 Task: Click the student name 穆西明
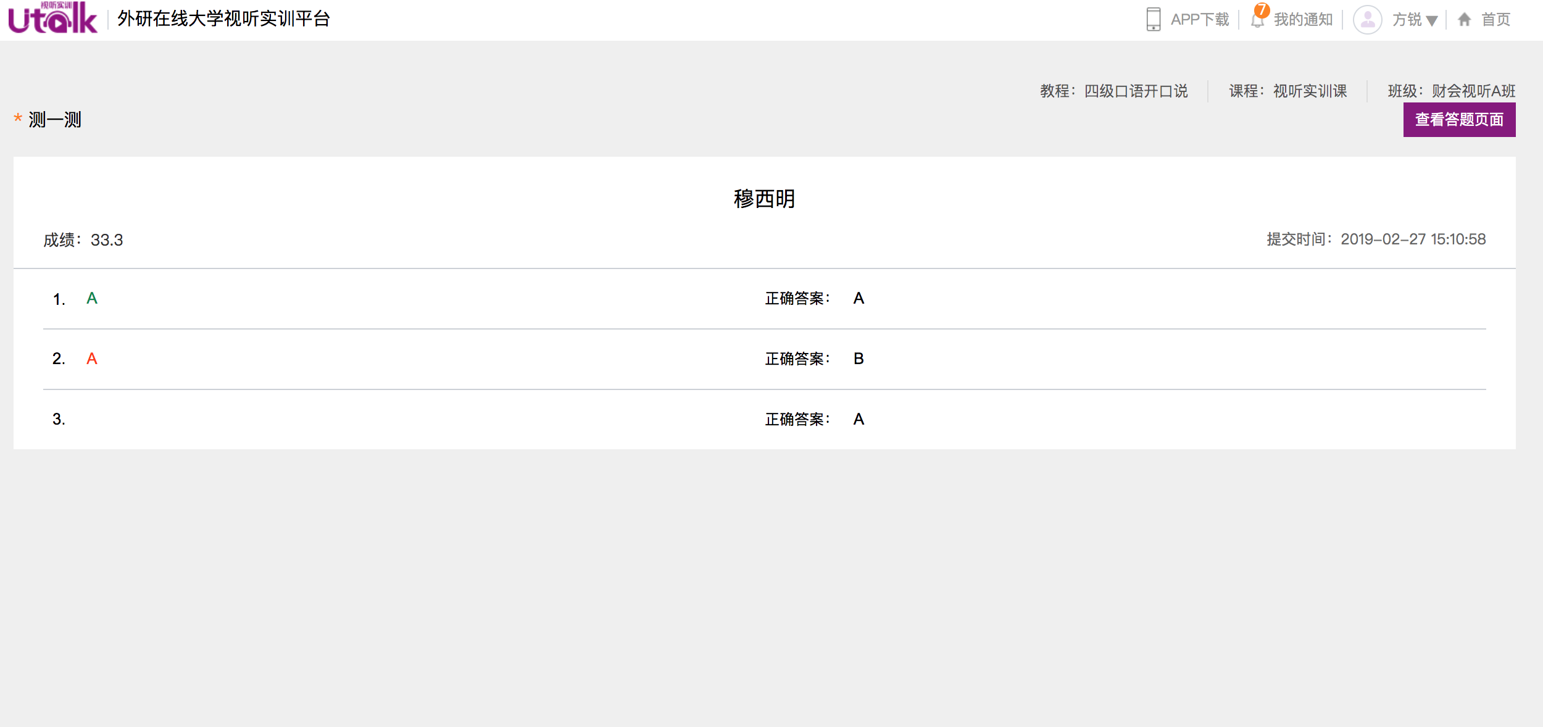coord(764,199)
